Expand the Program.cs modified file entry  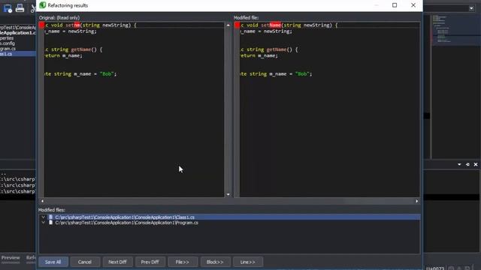coord(44,223)
